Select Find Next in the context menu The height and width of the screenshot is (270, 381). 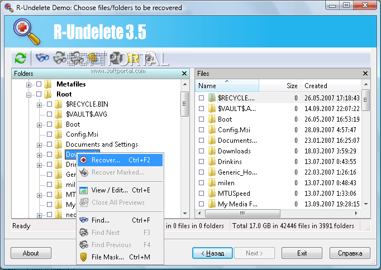click(x=120, y=233)
